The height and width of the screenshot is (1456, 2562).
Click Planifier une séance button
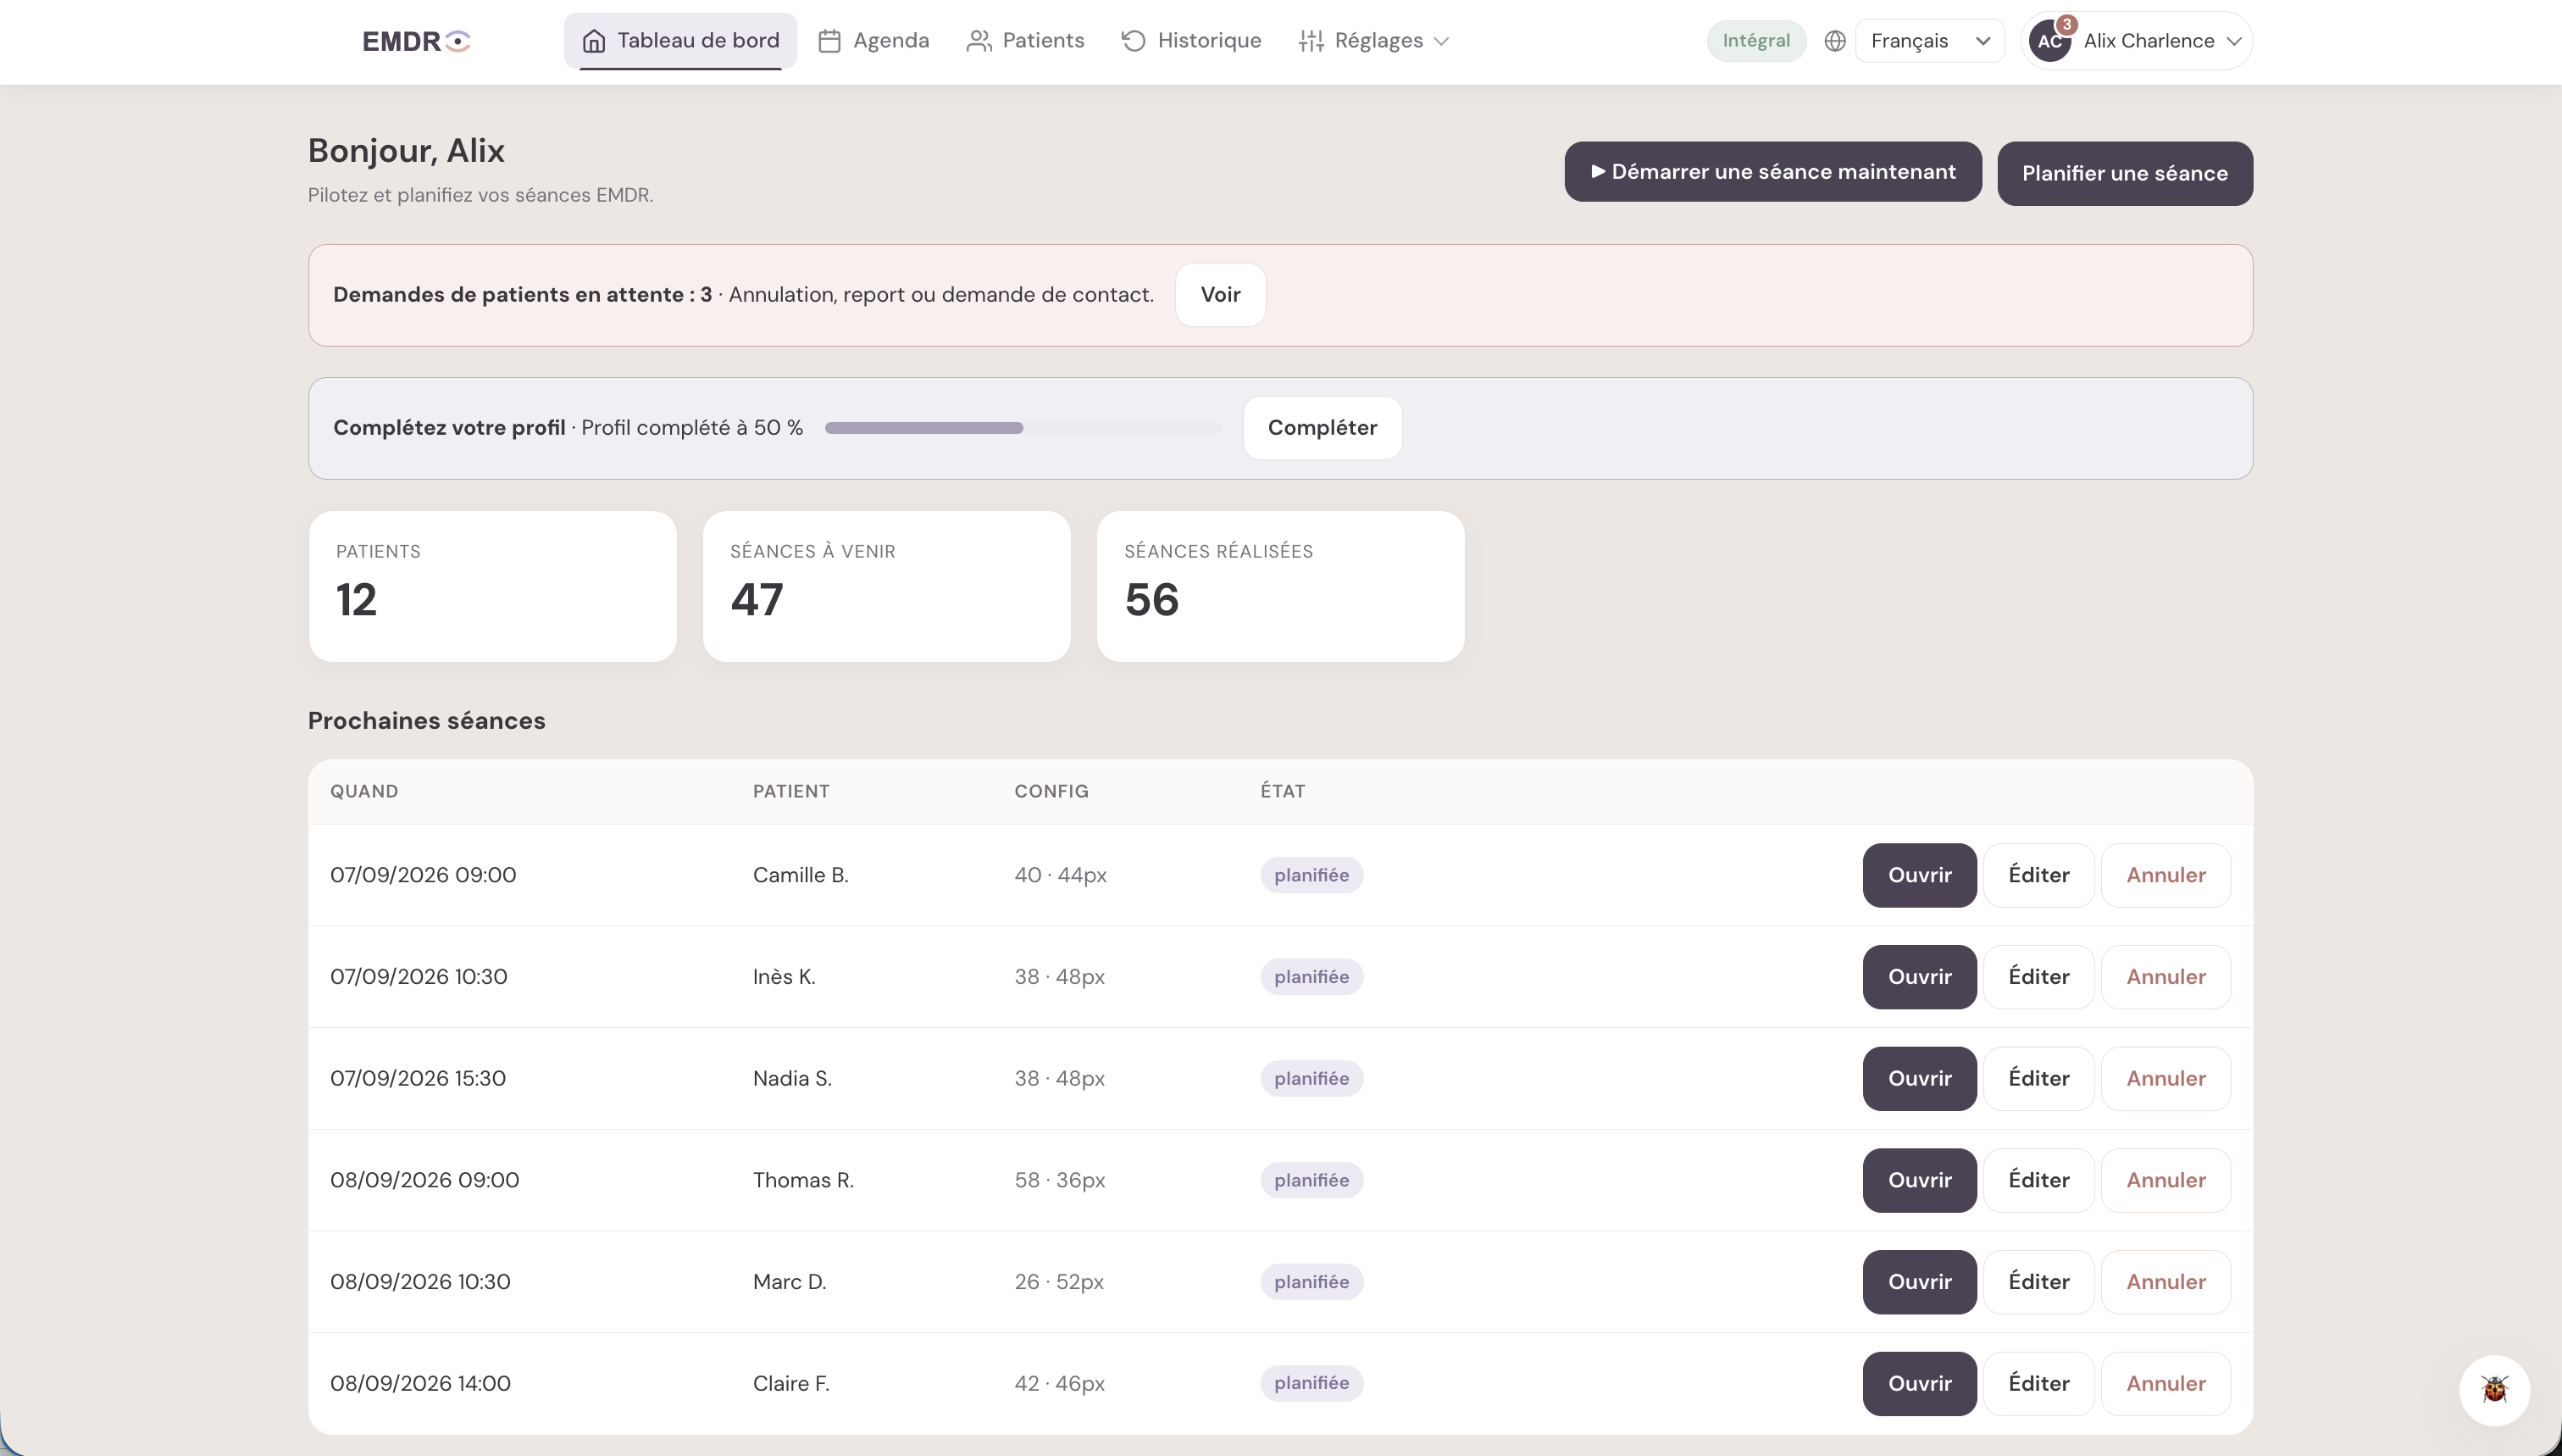[2124, 174]
